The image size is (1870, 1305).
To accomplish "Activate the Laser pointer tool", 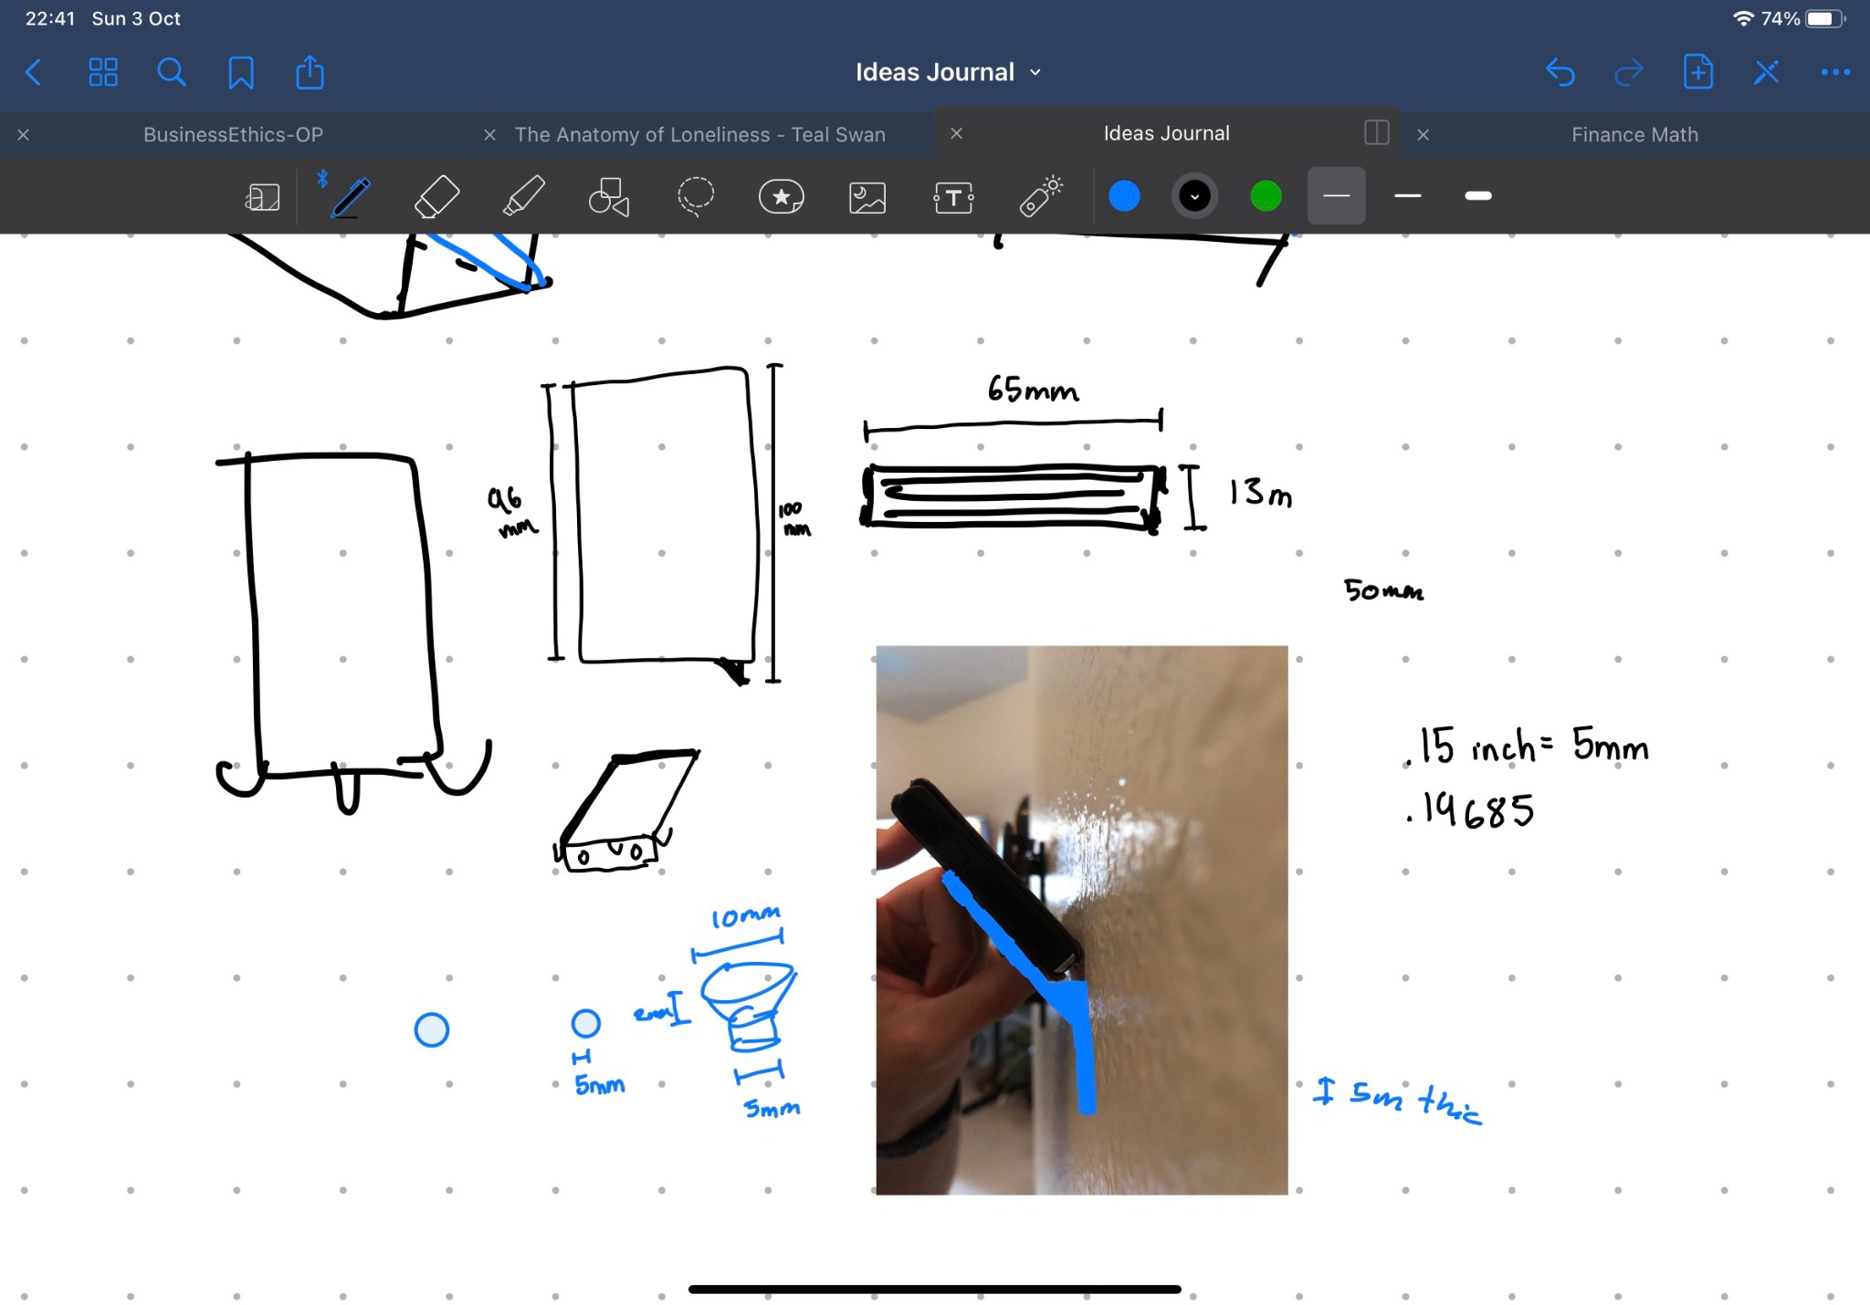I will pos(1040,196).
